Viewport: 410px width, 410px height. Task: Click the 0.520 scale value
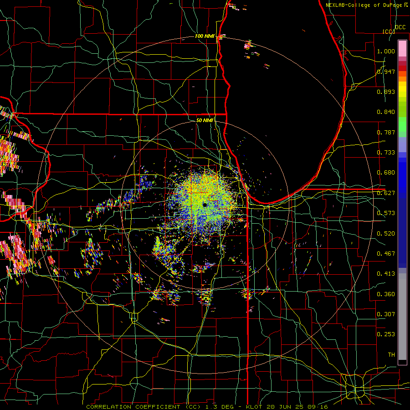386,234
